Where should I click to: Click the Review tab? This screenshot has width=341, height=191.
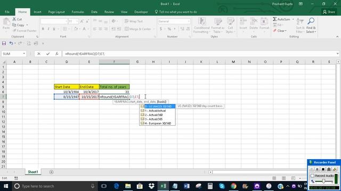[x=109, y=12]
